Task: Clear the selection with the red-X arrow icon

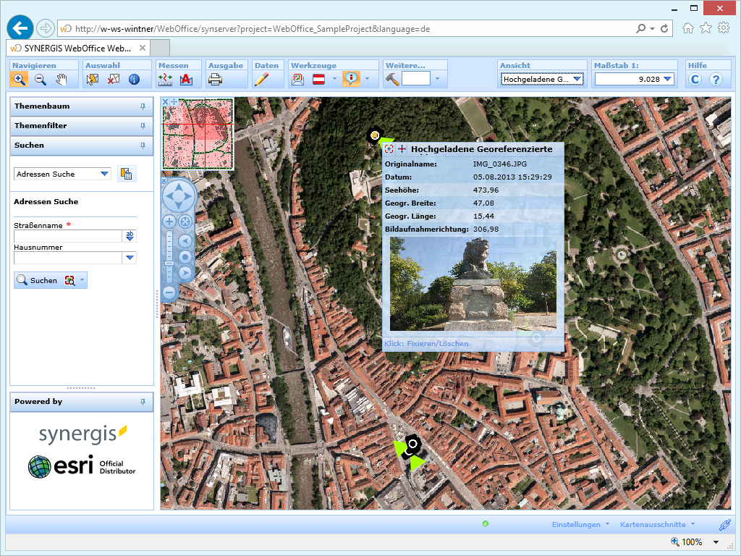Action: click(x=112, y=79)
